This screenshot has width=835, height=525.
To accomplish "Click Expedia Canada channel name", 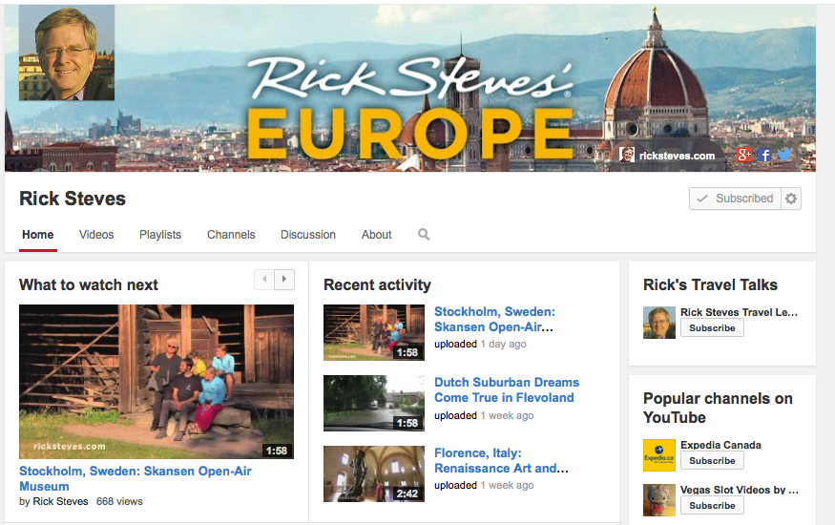I will (x=720, y=445).
